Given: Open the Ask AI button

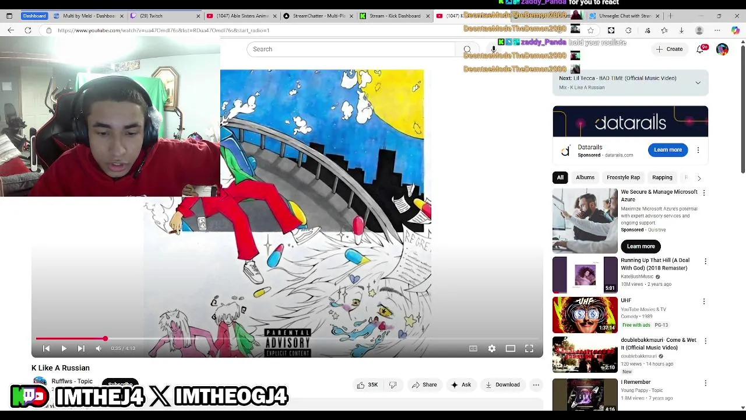Looking at the screenshot, I should (460, 384).
